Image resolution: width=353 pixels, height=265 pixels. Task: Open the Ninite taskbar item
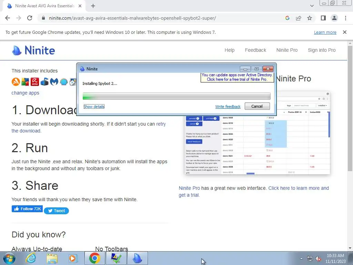[x=137, y=258]
